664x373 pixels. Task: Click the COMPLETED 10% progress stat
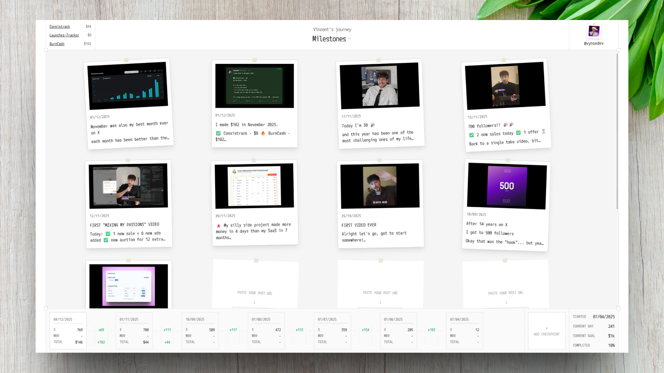pyautogui.click(x=593, y=345)
